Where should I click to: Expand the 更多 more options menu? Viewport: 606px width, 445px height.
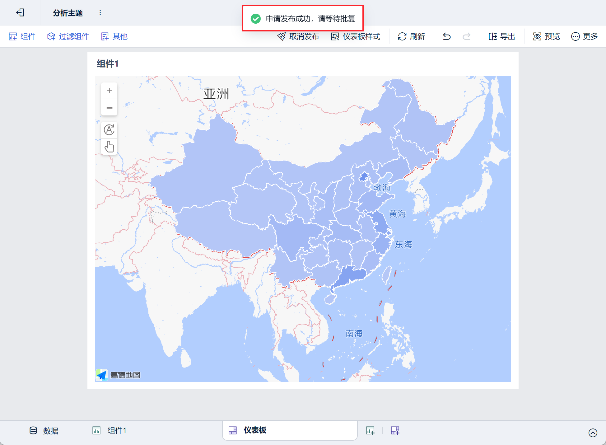pyautogui.click(x=584, y=36)
